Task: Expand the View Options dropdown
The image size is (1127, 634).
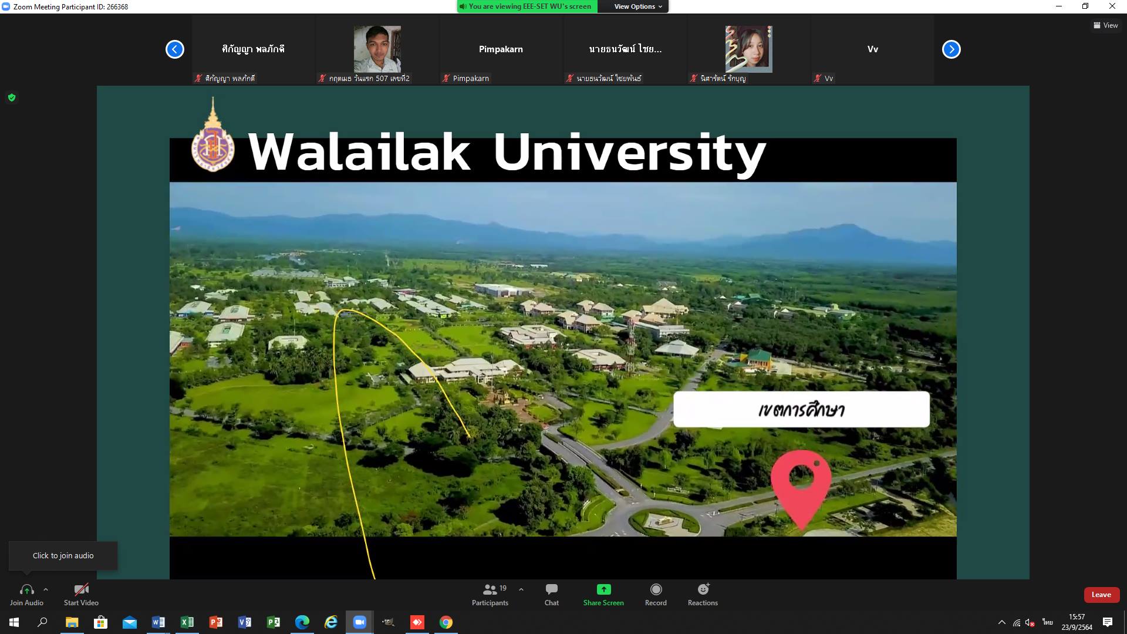Action: coord(638,6)
